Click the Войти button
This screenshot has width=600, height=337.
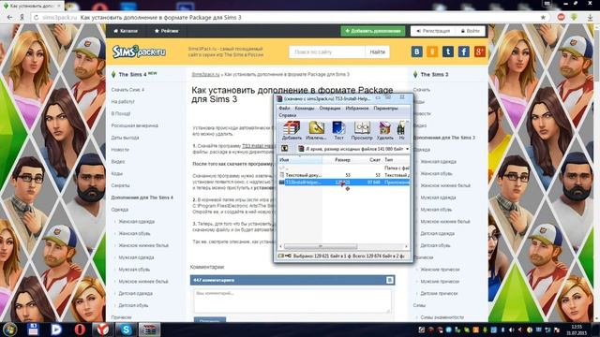[471, 31]
